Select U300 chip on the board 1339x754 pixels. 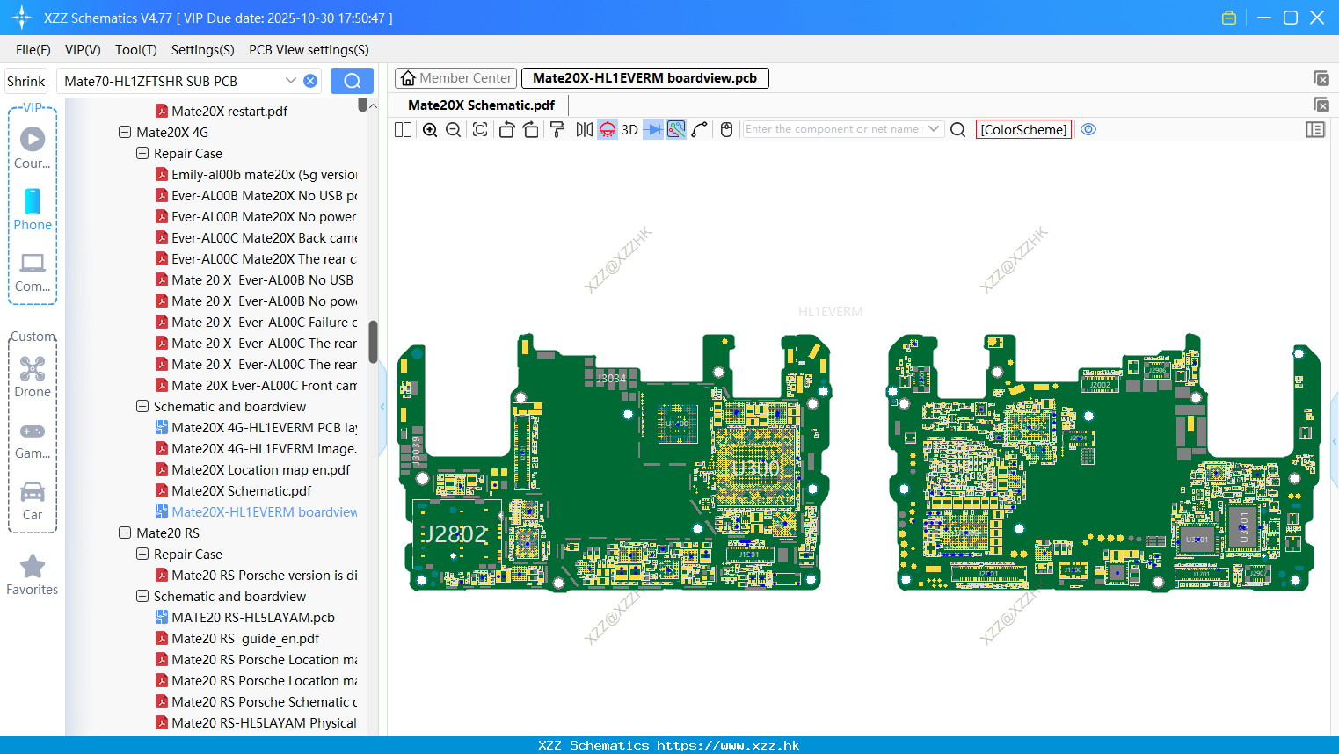(x=755, y=468)
